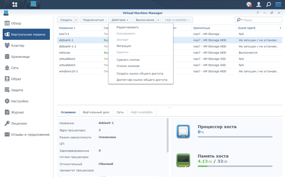Click the help question mark icon
The width and height of the screenshot is (285, 178).
point(258,13)
